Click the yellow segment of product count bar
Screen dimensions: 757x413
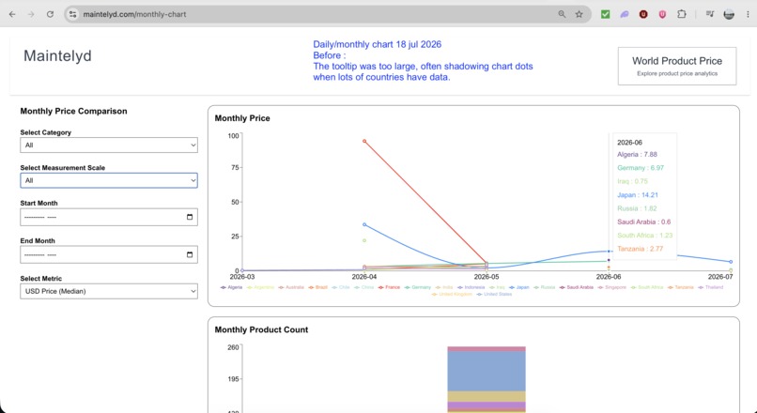tap(487, 396)
